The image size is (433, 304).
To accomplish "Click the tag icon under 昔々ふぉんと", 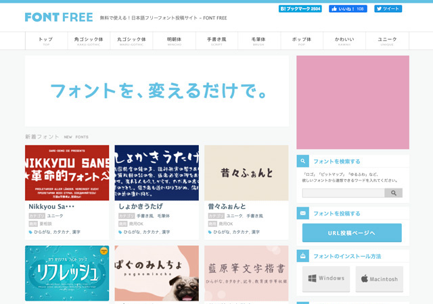I will [x=210, y=232].
